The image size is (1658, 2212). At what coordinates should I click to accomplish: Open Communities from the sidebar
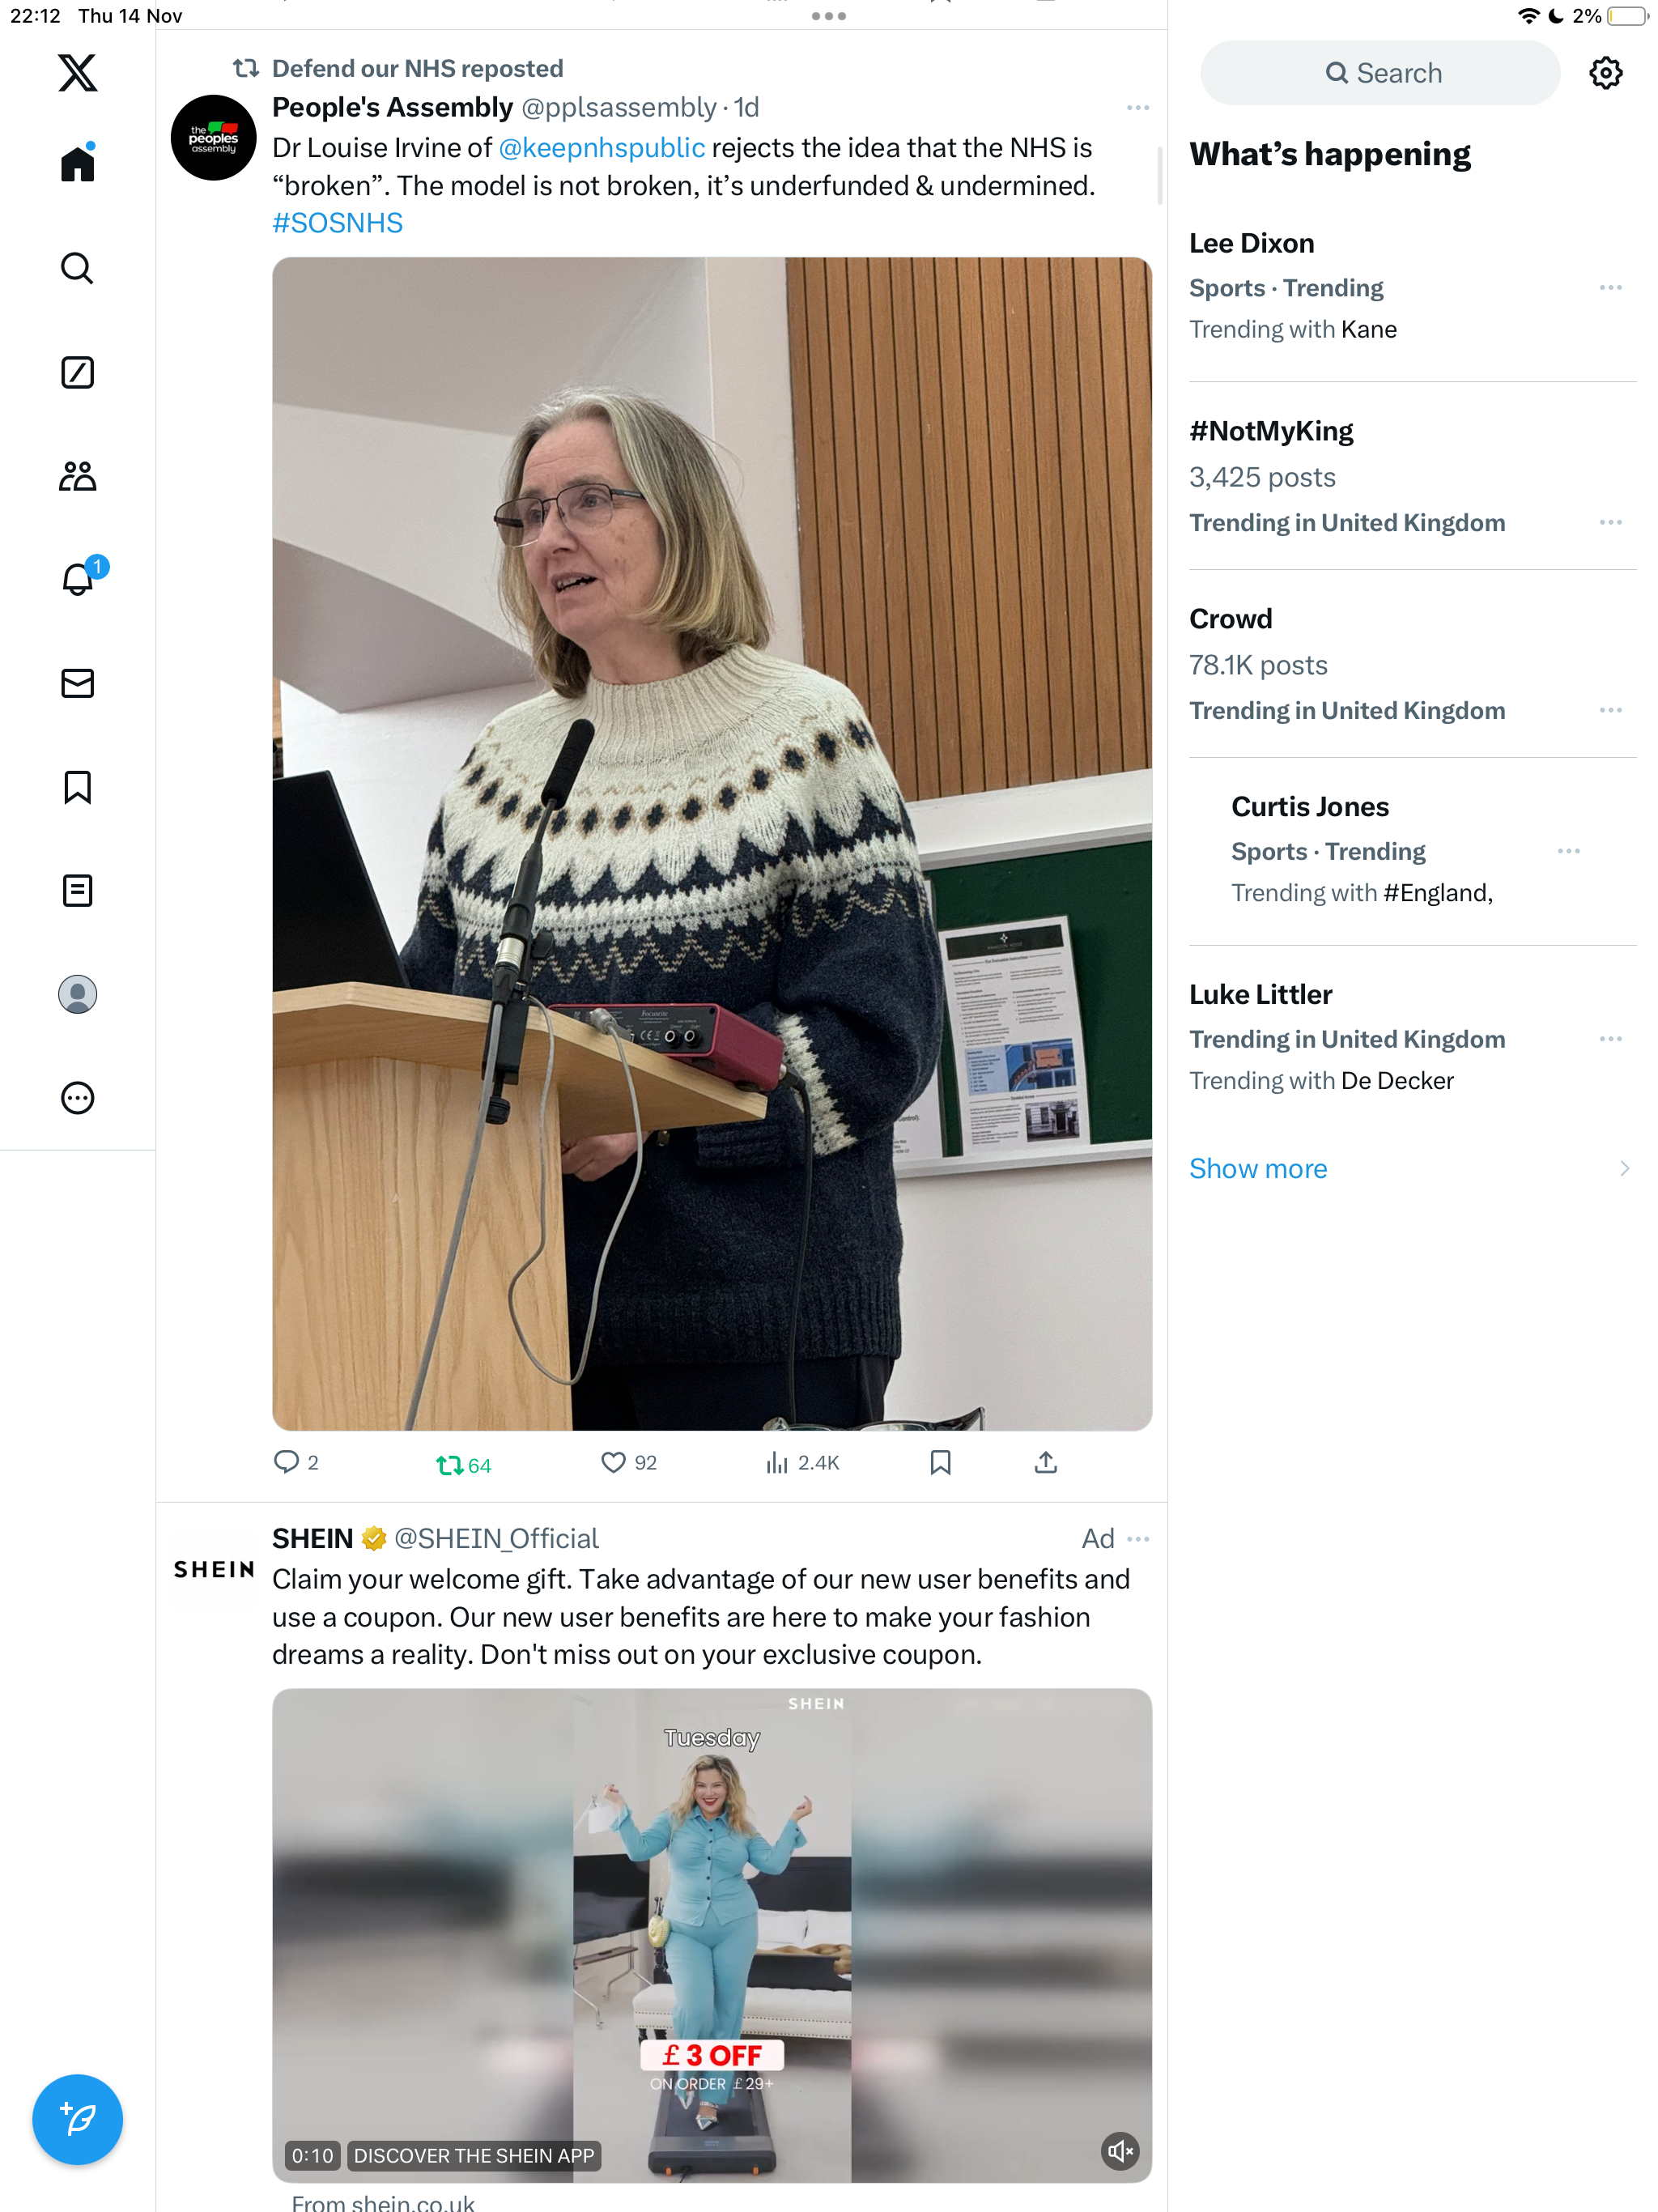point(77,476)
